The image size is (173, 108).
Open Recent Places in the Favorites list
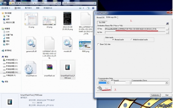(9, 22)
